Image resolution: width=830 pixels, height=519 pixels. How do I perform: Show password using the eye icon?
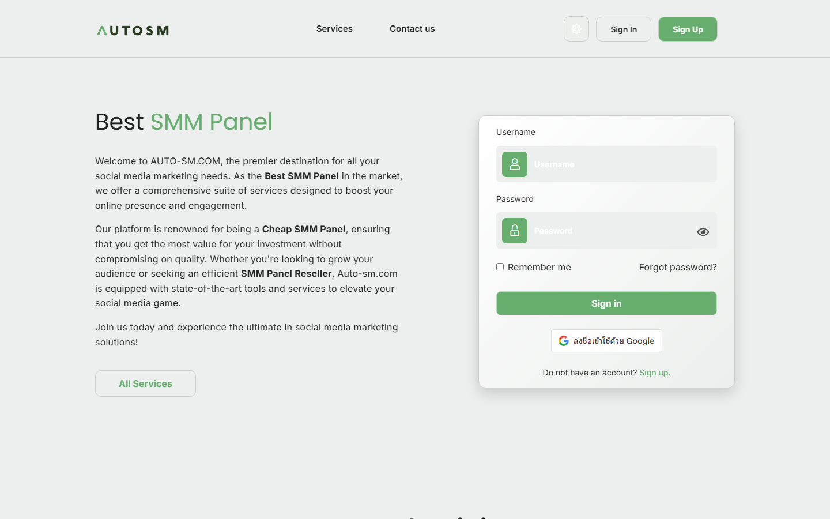point(703,232)
